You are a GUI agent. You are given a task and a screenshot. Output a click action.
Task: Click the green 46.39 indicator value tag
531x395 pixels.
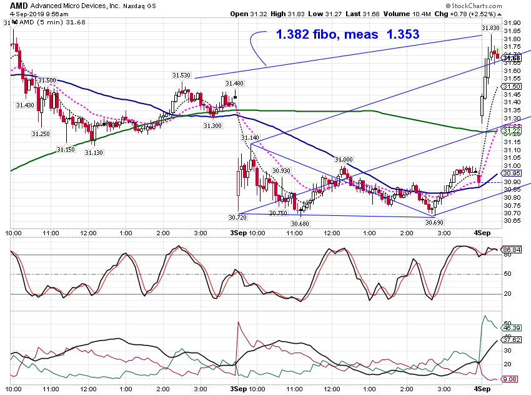(x=512, y=328)
